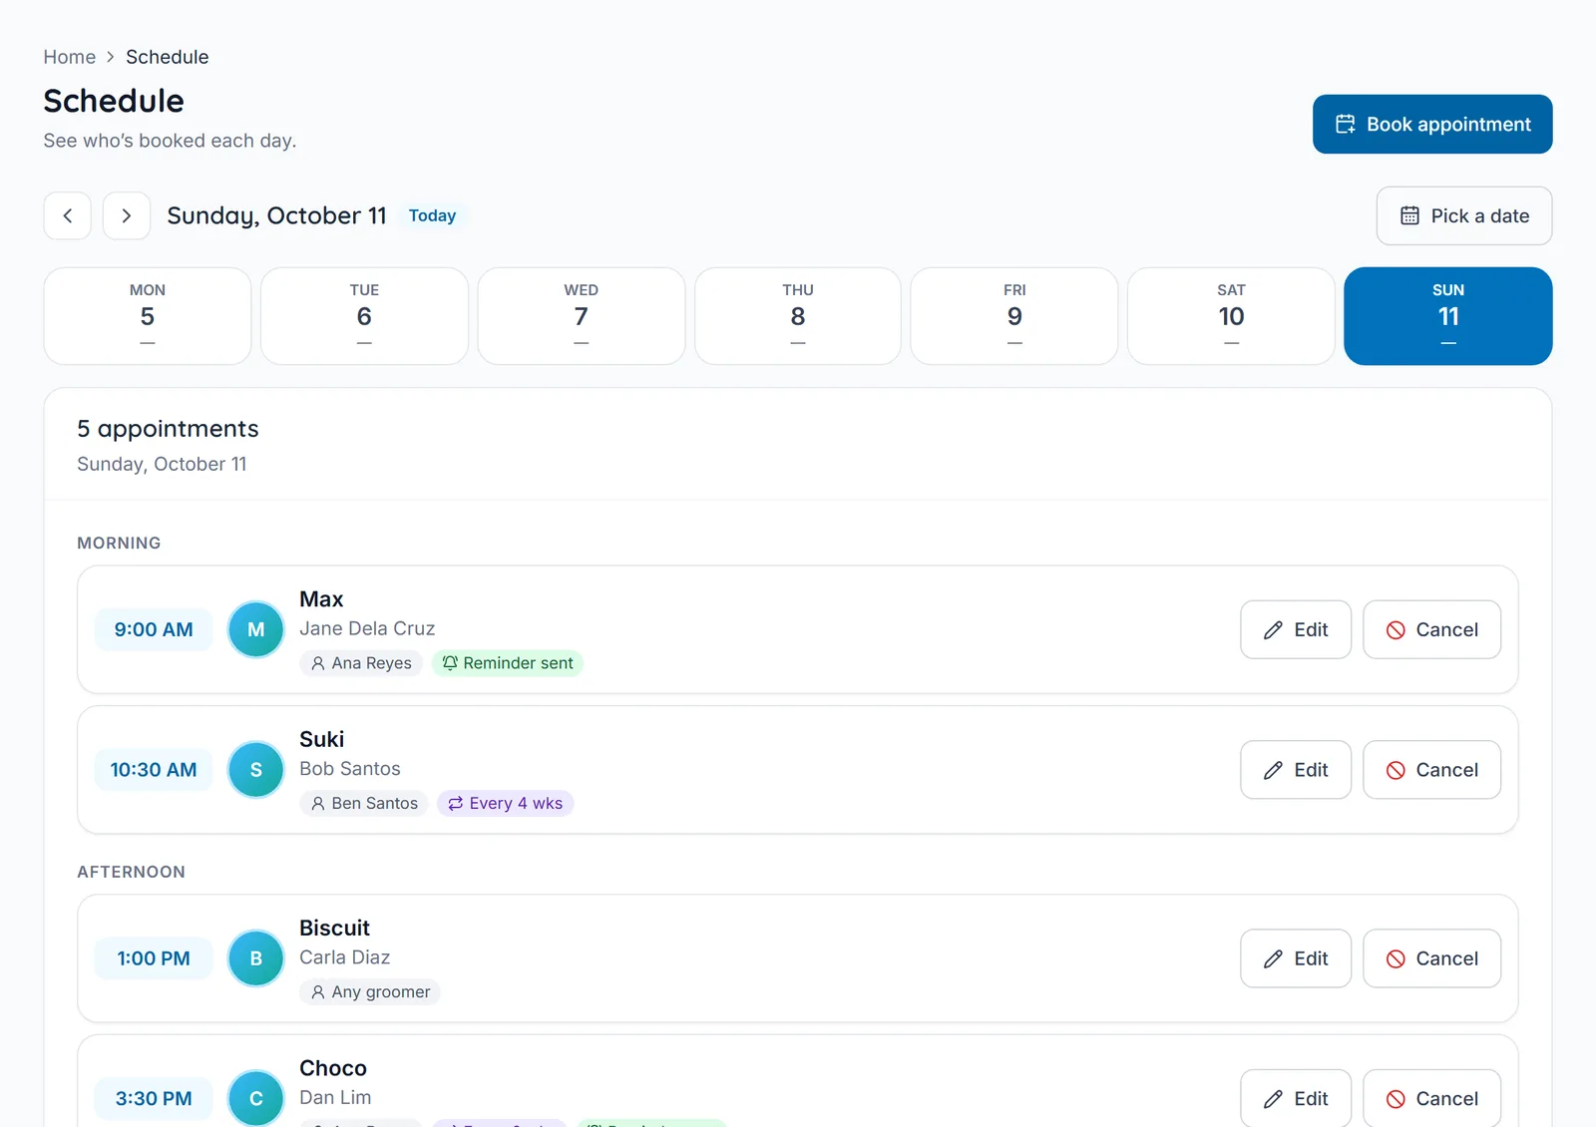Image resolution: width=1596 pixels, height=1127 pixels.
Task: Click Suki's S avatar icon
Action: (x=256, y=770)
